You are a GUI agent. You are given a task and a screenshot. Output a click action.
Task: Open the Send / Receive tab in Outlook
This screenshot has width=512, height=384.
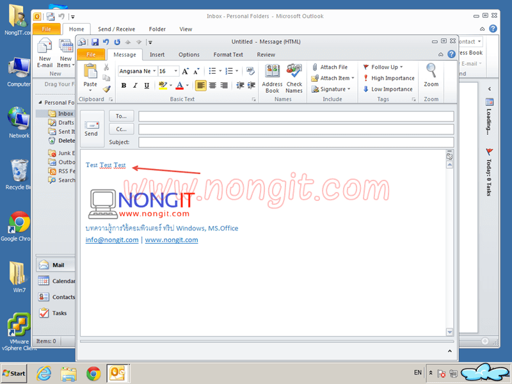pos(116,29)
